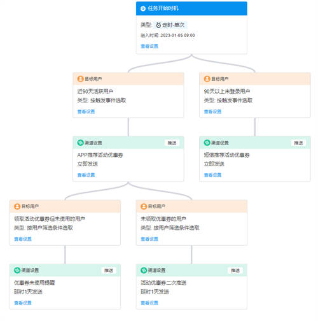Open 查看设置 link in the task start card
Screen dimensions: 318x321
pos(149,46)
